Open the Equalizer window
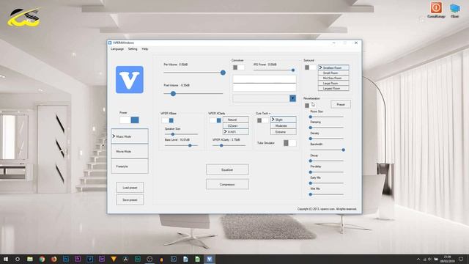 227,169
